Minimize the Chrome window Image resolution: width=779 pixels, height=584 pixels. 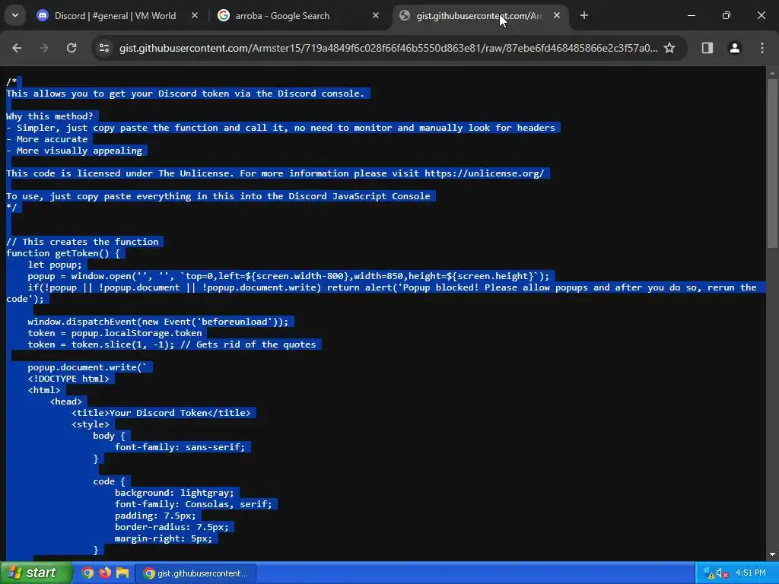(x=692, y=16)
